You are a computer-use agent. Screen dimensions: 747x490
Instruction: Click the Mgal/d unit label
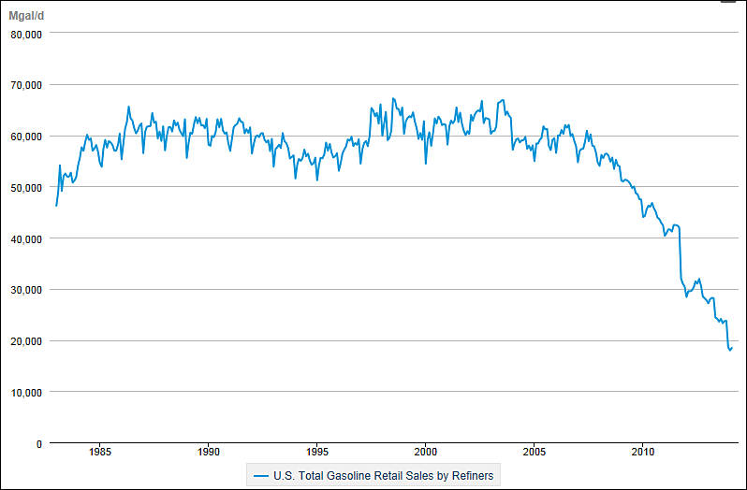coord(26,16)
